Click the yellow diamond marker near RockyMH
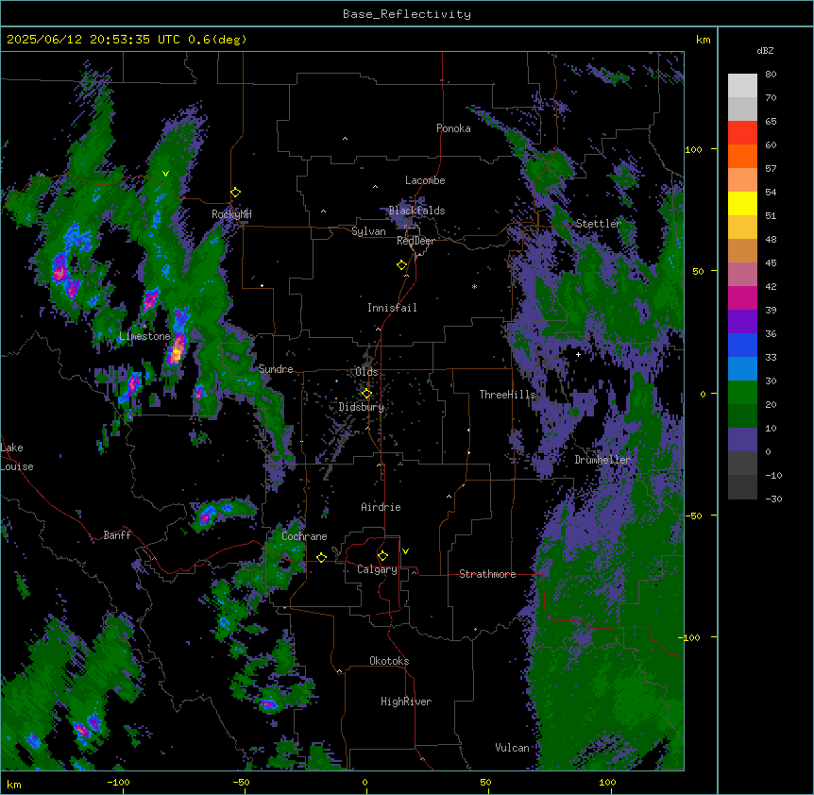This screenshot has width=814, height=795. click(236, 193)
